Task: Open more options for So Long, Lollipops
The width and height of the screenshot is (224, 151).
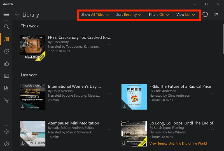Action: (x=212, y=130)
